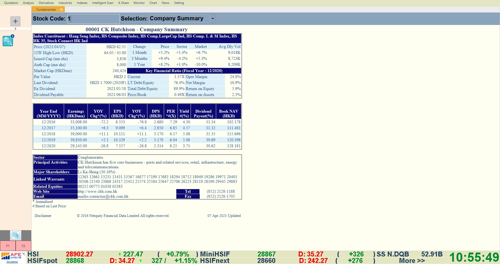Open the Intelligent Scan menu
Screen dimensions: 500x264
pos(103,3)
